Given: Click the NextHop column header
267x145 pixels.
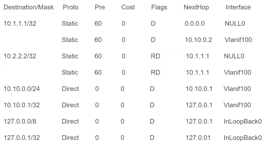Looking at the screenshot, I should (x=196, y=7).
